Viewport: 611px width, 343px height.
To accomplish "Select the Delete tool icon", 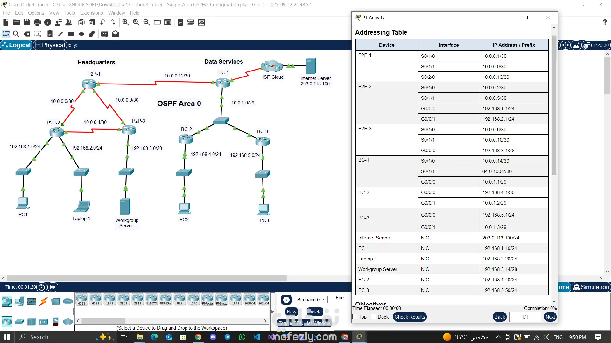I will 27,34.
